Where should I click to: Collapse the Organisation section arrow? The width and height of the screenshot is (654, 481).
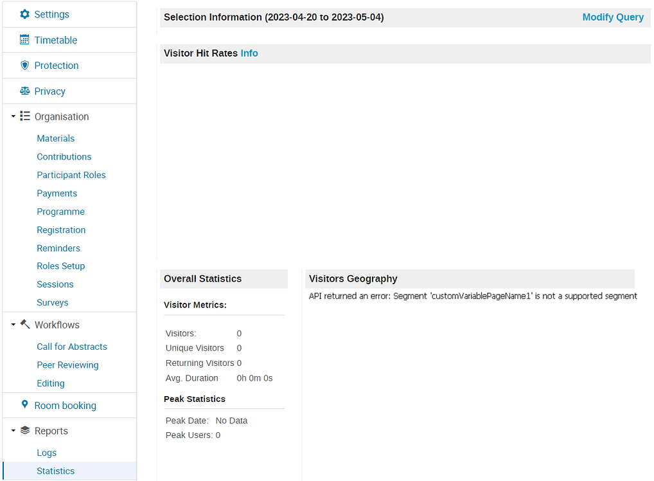pos(13,116)
